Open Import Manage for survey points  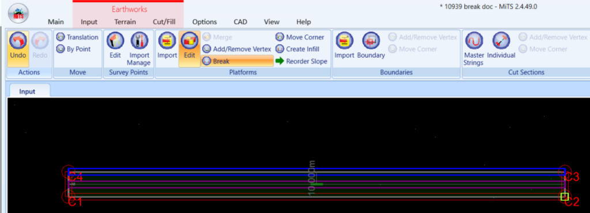tap(139, 40)
